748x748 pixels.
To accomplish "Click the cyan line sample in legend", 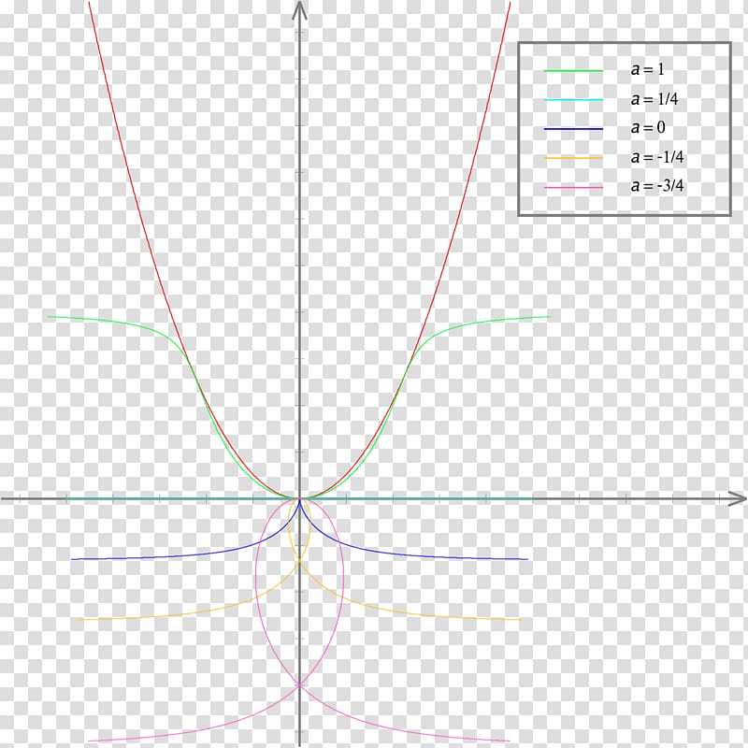I will (573, 100).
